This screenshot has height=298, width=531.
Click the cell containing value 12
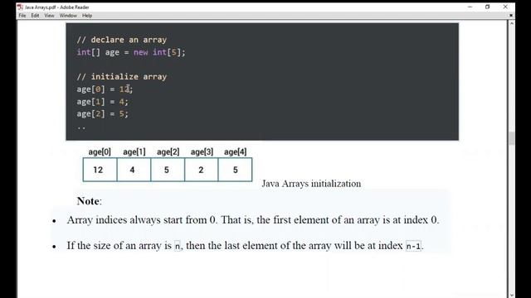point(100,170)
